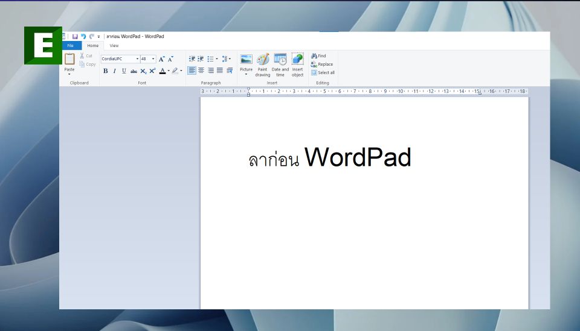The image size is (580, 331).
Task: Click Cut in the Clipboard group
Action: [x=86, y=55]
